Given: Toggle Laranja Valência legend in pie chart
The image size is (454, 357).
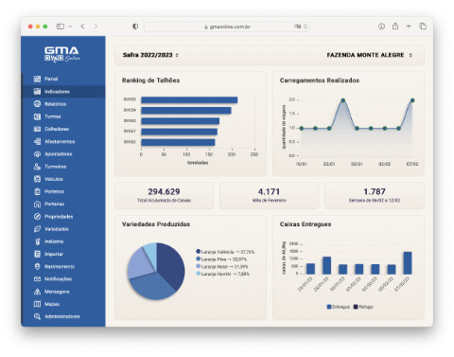Looking at the screenshot, I should 225,252.
